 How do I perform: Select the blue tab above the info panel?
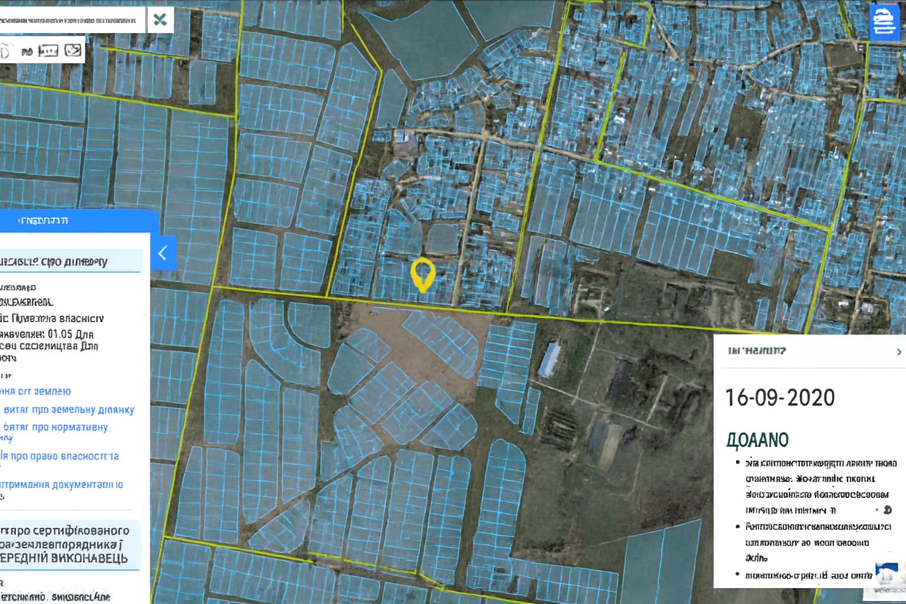(79, 221)
